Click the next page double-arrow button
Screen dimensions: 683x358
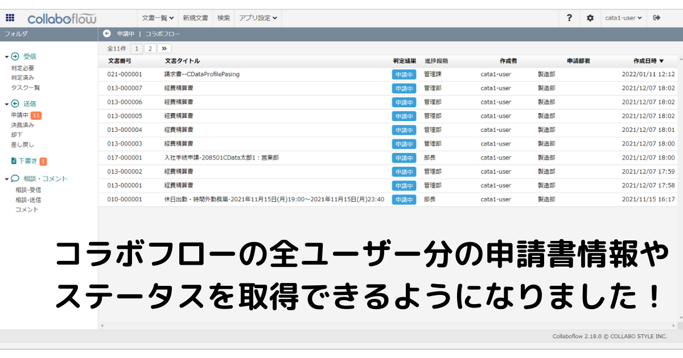tap(164, 48)
